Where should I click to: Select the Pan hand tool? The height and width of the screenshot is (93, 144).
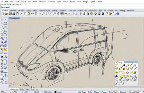[x=36, y=14]
